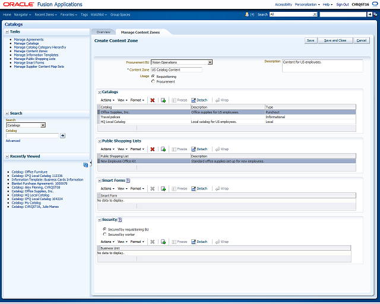Screen dimensions: 380x304
Task: Add a row with Catalogs plus icon
Action: pos(163,100)
